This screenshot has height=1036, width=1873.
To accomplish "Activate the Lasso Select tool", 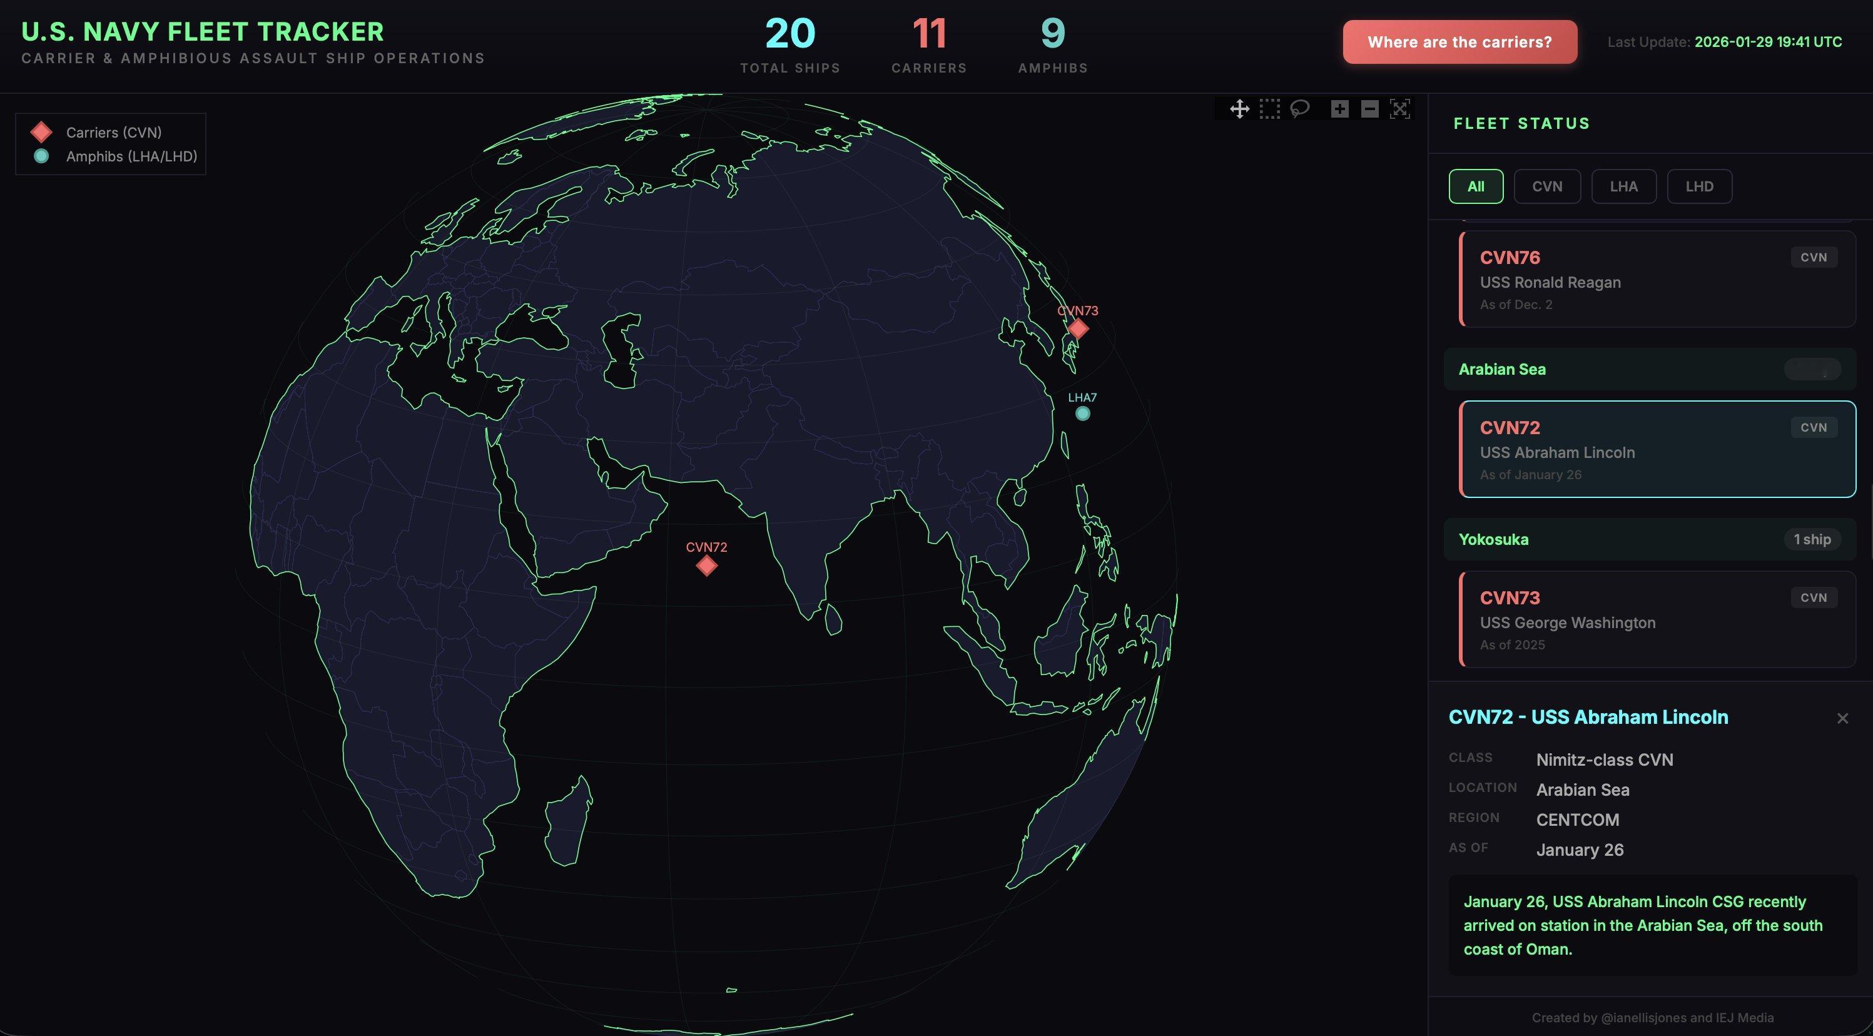I will coord(1299,109).
